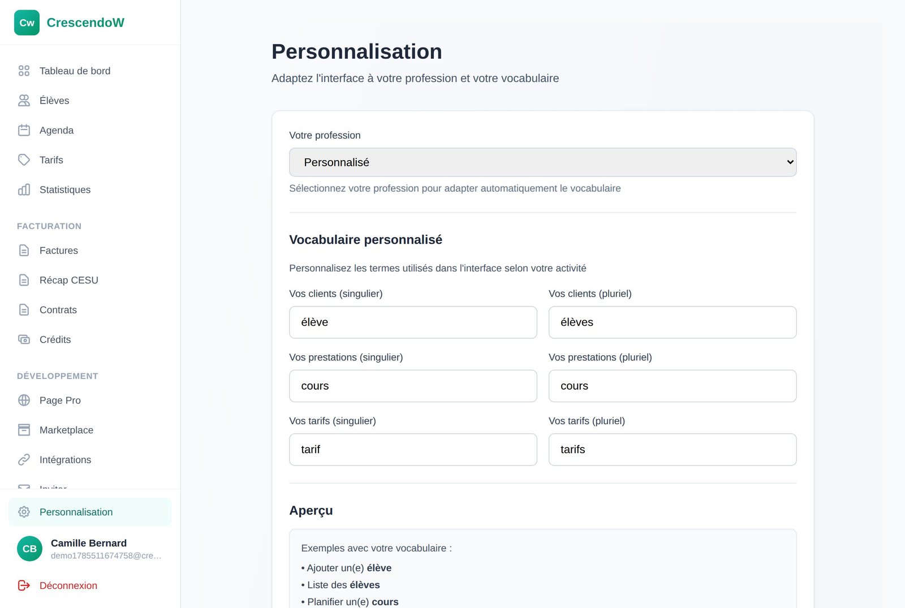The height and width of the screenshot is (608, 905).
Task: Click the CrescendoW Cw logo icon
Action: 27,23
